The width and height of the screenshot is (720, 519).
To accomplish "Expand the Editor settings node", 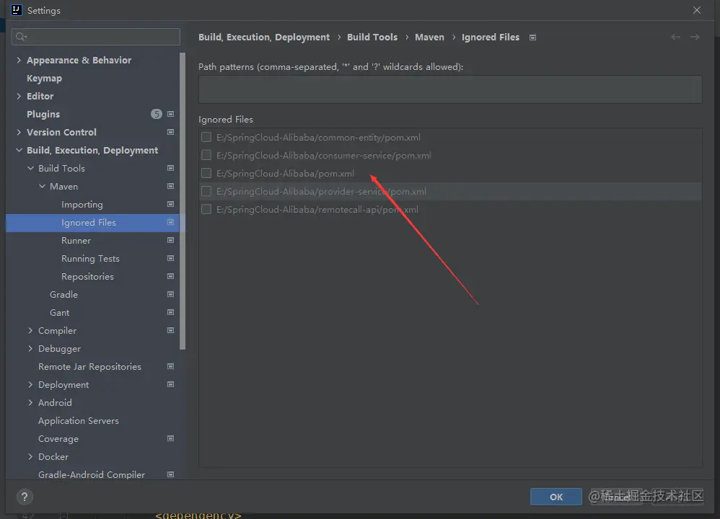I will pyautogui.click(x=19, y=97).
